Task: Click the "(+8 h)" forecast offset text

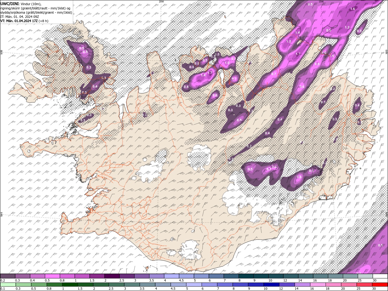Action: (43, 21)
